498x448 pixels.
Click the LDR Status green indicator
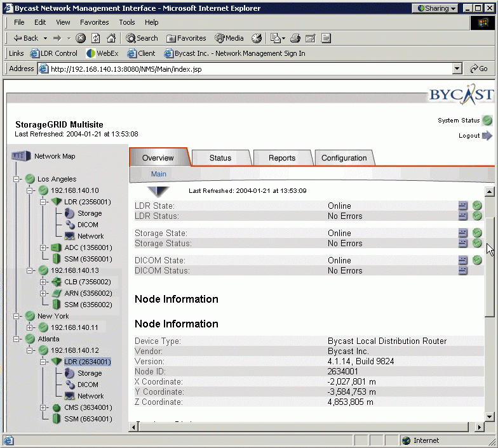(477, 216)
